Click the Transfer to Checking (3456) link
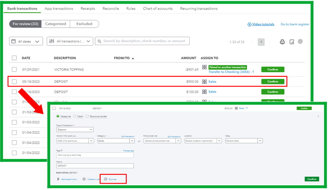The height and width of the screenshot is (190, 329). (x=231, y=72)
